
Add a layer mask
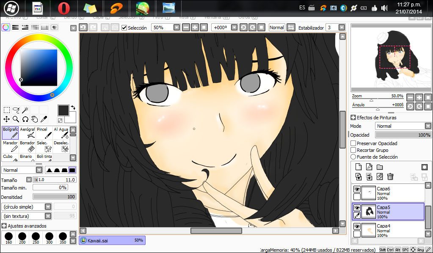(x=425, y=167)
